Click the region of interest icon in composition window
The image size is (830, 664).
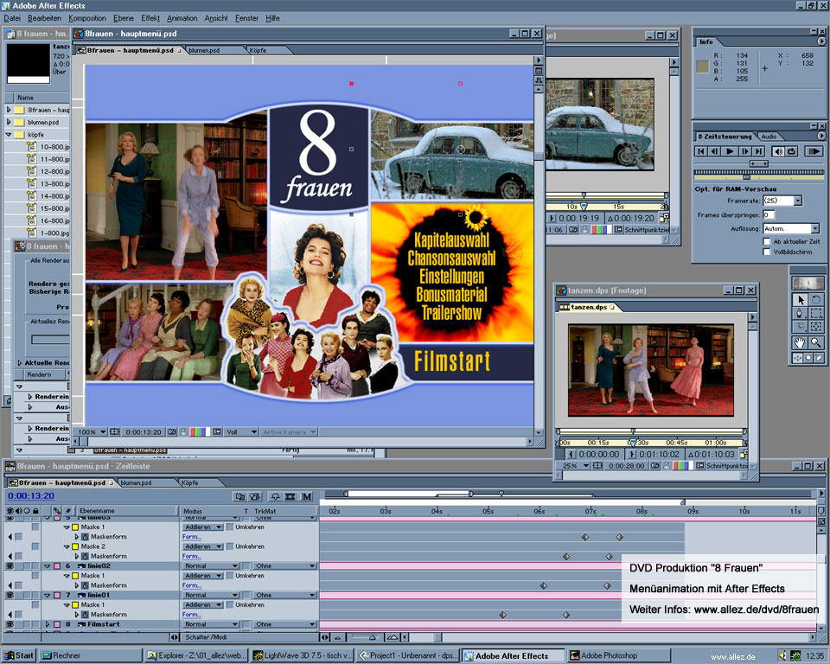click(x=217, y=432)
